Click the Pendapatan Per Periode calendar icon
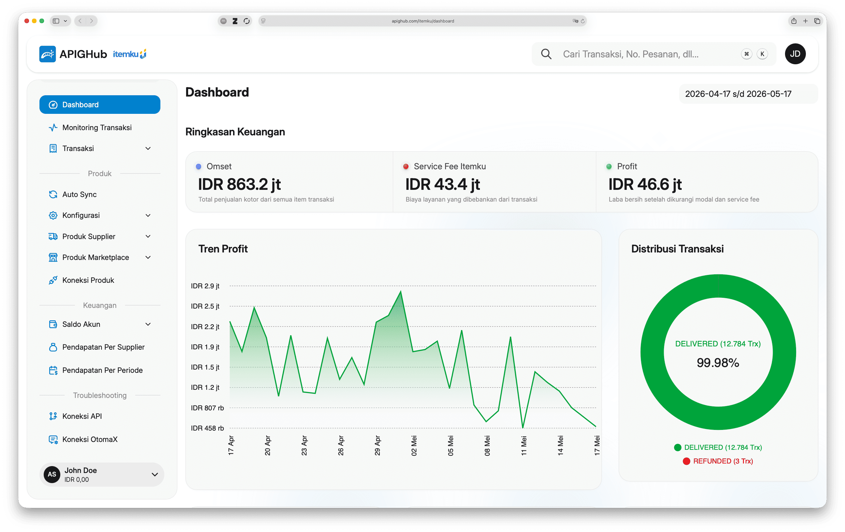Image resolution: width=845 pixels, height=532 pixels. coord(53,370)
